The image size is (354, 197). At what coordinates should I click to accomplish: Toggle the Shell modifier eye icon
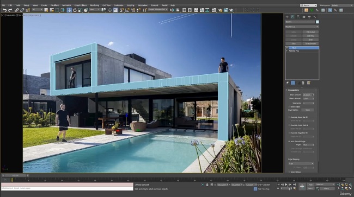tap(287, 48)
